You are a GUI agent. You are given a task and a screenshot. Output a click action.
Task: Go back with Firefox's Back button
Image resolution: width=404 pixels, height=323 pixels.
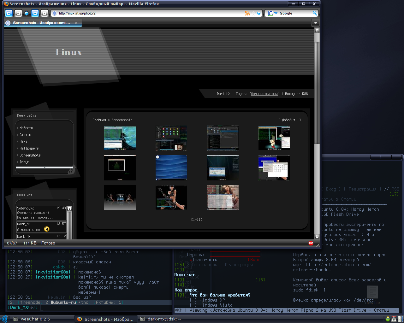pos(9,13)
